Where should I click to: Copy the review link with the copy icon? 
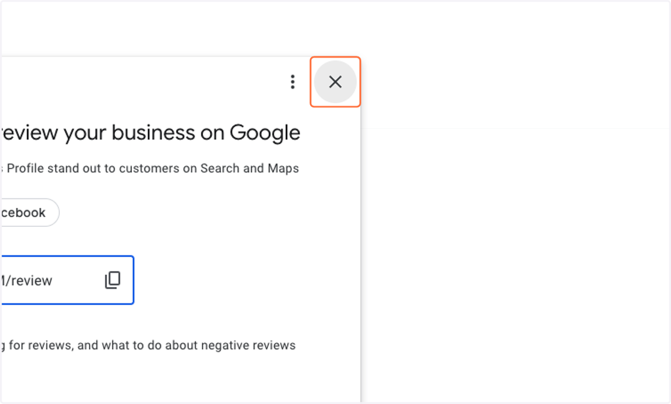[112, 280]
